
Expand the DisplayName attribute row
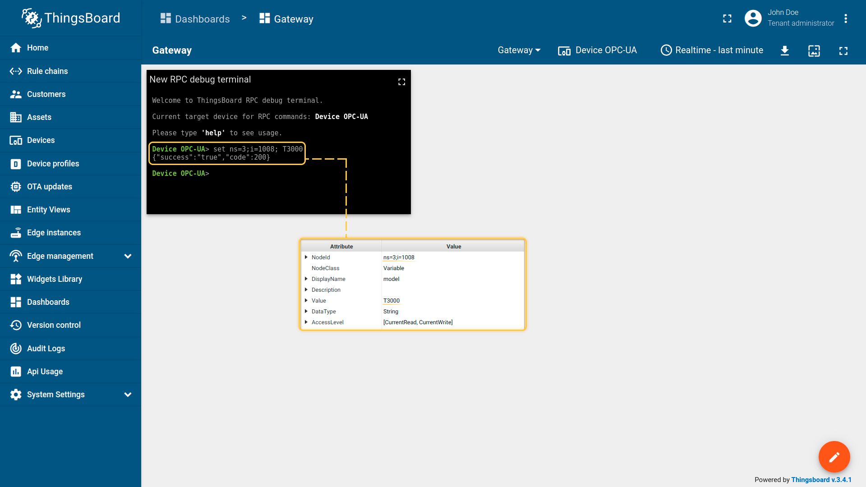(x=306, y=279)
